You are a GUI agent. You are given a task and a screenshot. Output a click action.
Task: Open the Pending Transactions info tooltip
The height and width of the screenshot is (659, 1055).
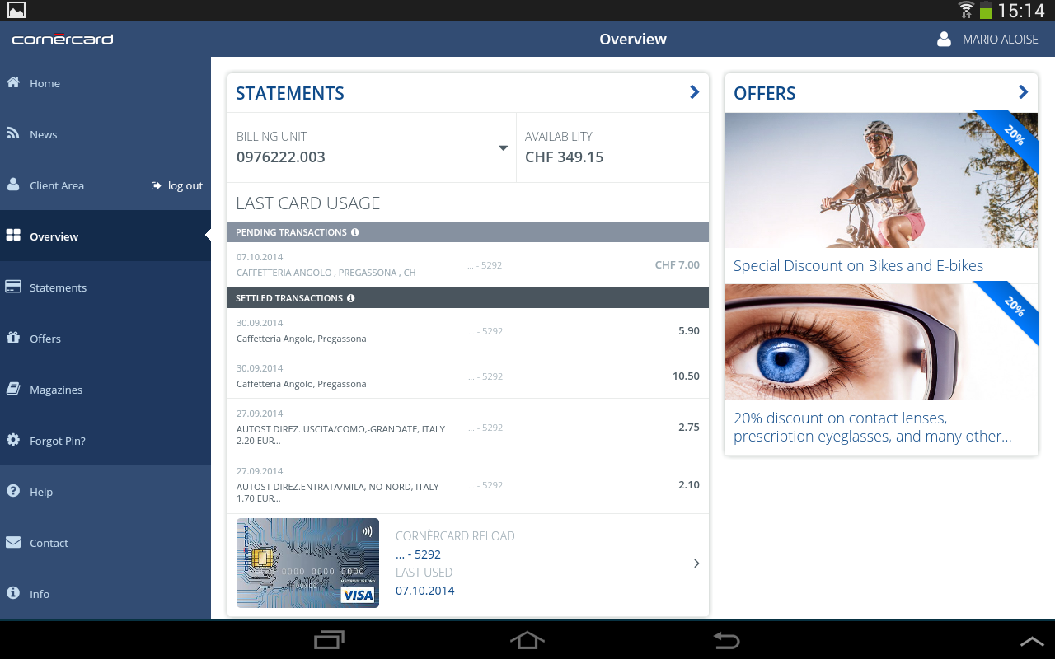click(x=354, y=231)
